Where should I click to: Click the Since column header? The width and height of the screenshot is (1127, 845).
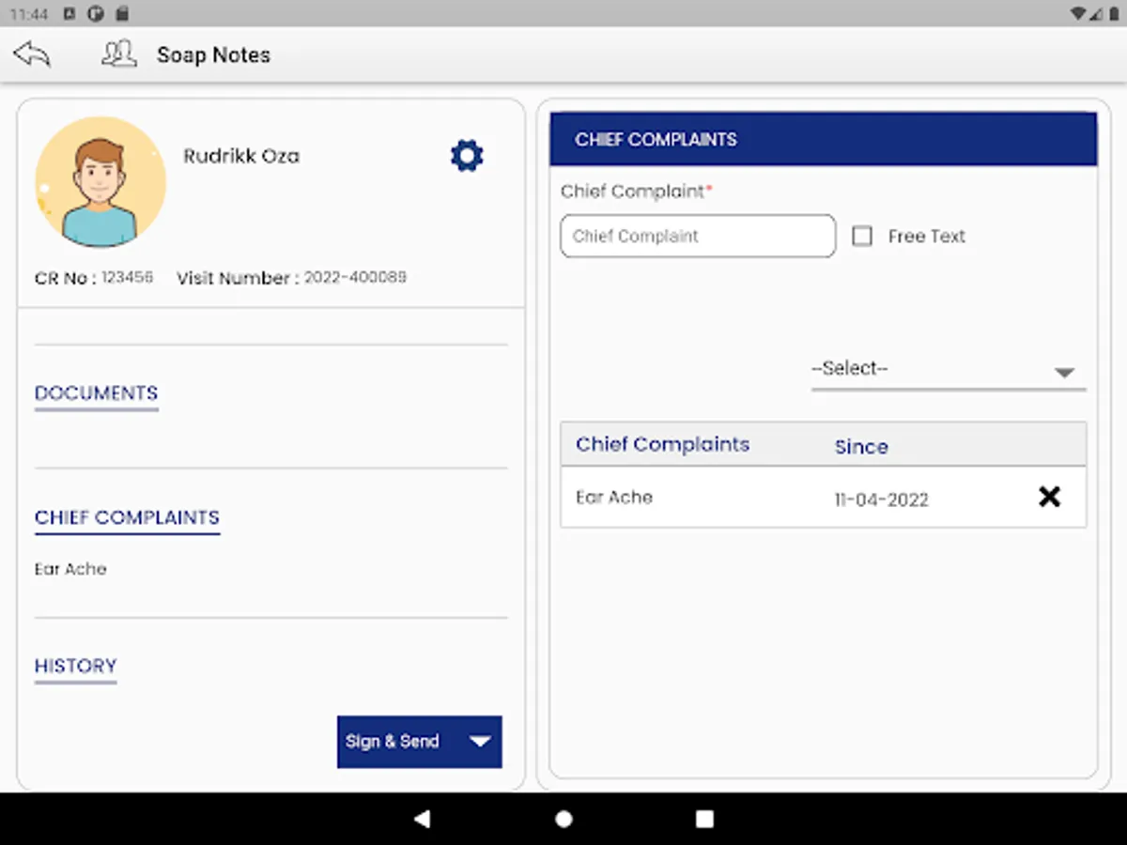(x=861, y=447)
